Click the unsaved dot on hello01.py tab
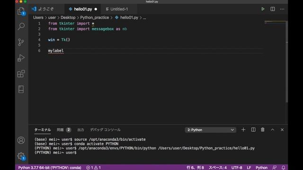 tap(96, 9)
